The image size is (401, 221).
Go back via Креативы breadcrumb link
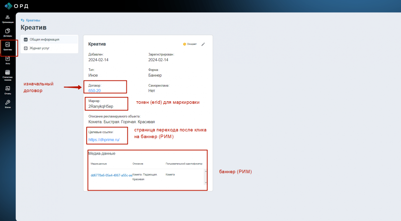pyautogui.click(x=33, y=20)
